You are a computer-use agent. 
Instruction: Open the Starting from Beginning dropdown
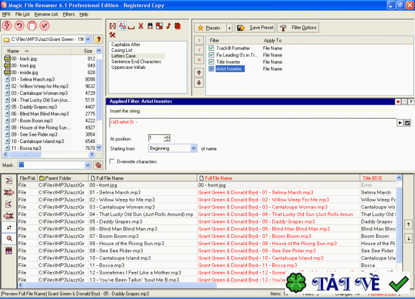coord(193,148)
